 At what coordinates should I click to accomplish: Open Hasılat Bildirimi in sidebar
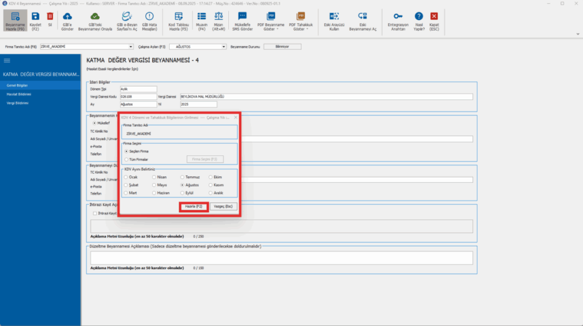(x=40, y=94)
